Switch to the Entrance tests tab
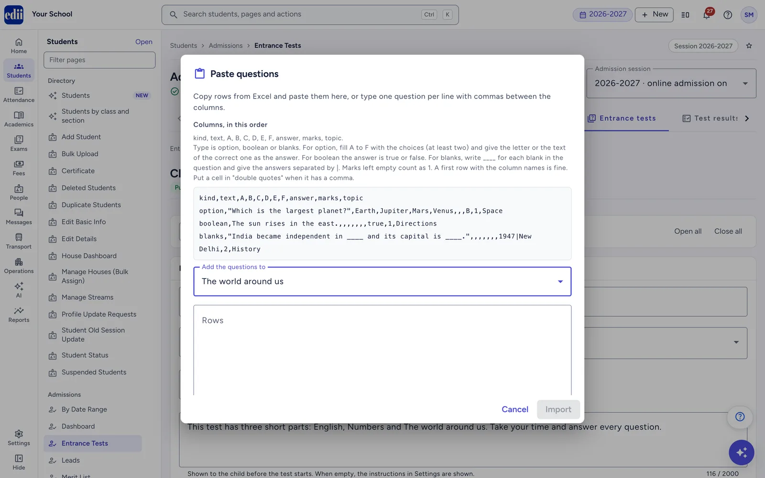The image size is (765, 478). tap(622, 119)
